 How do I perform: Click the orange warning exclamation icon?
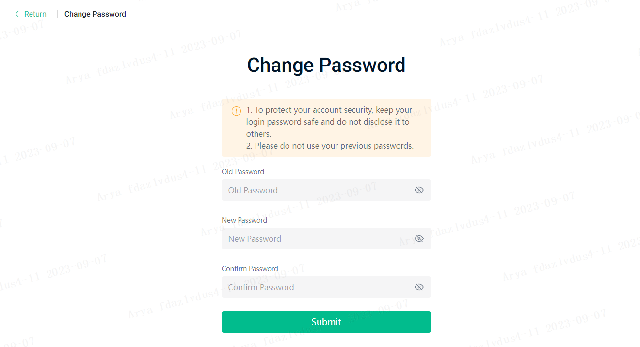tap(236, 111)
